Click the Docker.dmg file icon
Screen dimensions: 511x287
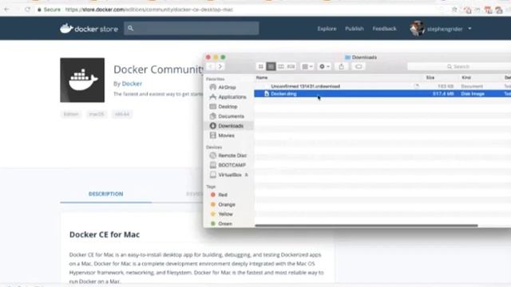click(x=267, y=94)
